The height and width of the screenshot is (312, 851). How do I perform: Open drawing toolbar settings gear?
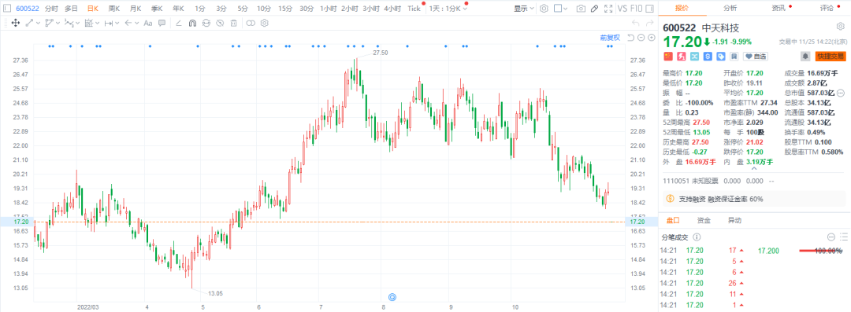tap(264, 24)
